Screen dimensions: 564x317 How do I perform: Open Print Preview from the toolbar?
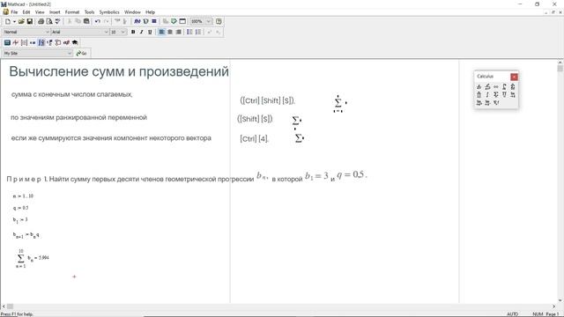pyautogui.click(x=49, y=21)
